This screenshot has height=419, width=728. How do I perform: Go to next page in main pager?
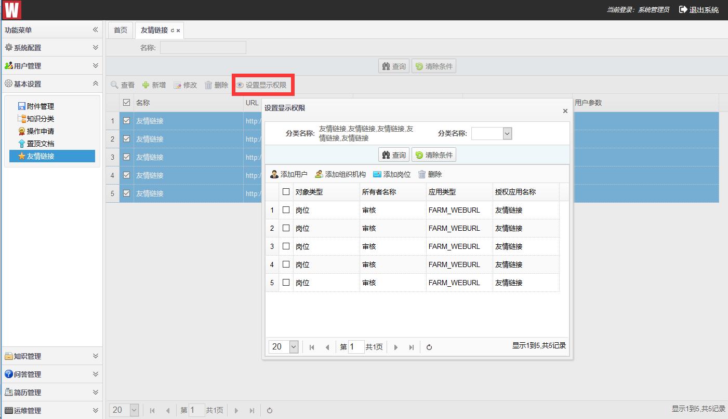click(x=236, y=411)
